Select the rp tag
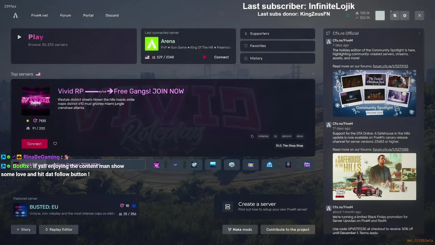Viewport: 435px width, 245px height. point(275,136)
